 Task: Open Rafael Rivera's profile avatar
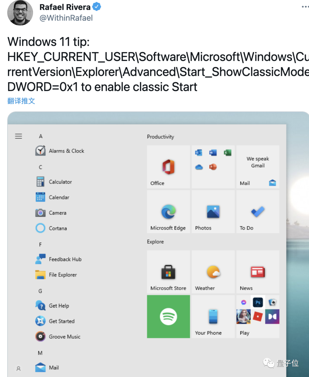tap(20, 13)
